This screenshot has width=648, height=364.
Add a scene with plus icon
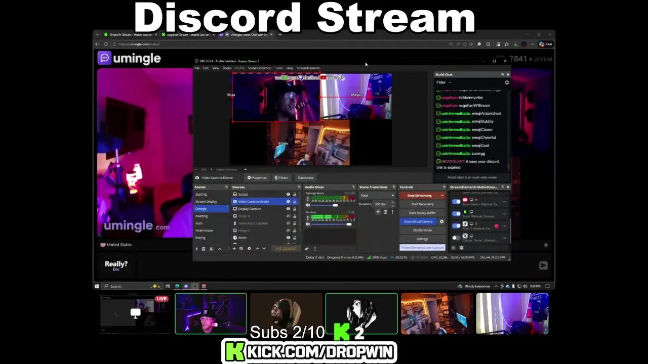pyautogui.click(x=197, y=249)
